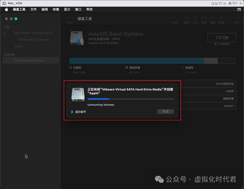The height and width of the screenshot is (189, 244).
Task: Click the '949.7 MB' used value
Action: [x=79, y=72]
